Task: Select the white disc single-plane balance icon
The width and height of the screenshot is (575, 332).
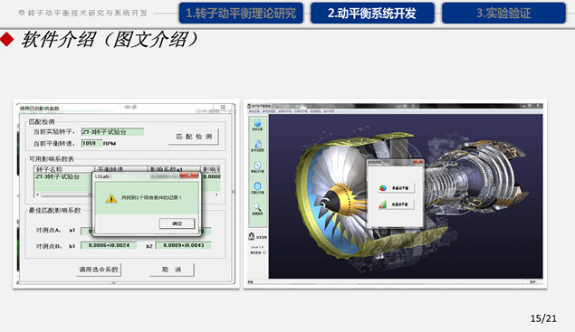Action: (257, 165)
